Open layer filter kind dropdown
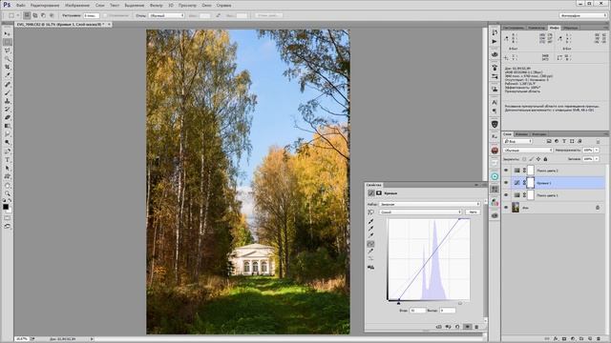The height and width of the screenshot is (343, 611). (517, 141)
